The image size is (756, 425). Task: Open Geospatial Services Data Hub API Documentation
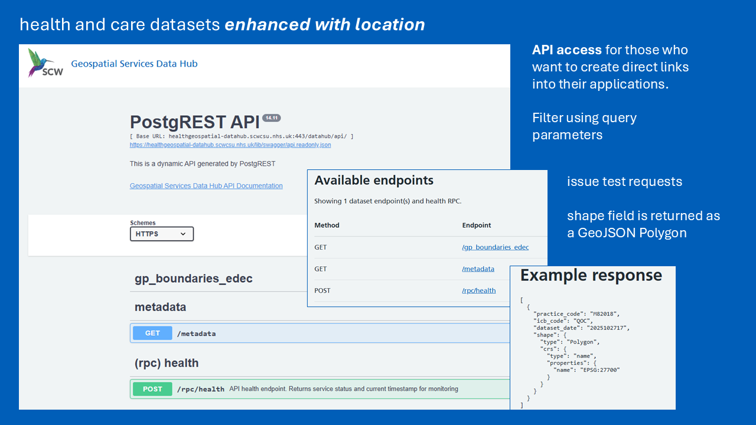click(206, 185)
